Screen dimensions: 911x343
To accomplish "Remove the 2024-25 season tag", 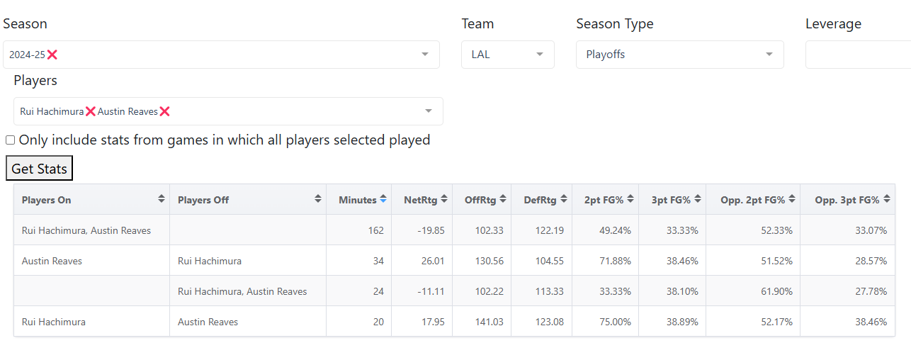I will [52, 55].
